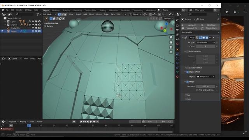
Task: Switch orthographic perspective grid gizmo
Action: click(171, 52)
